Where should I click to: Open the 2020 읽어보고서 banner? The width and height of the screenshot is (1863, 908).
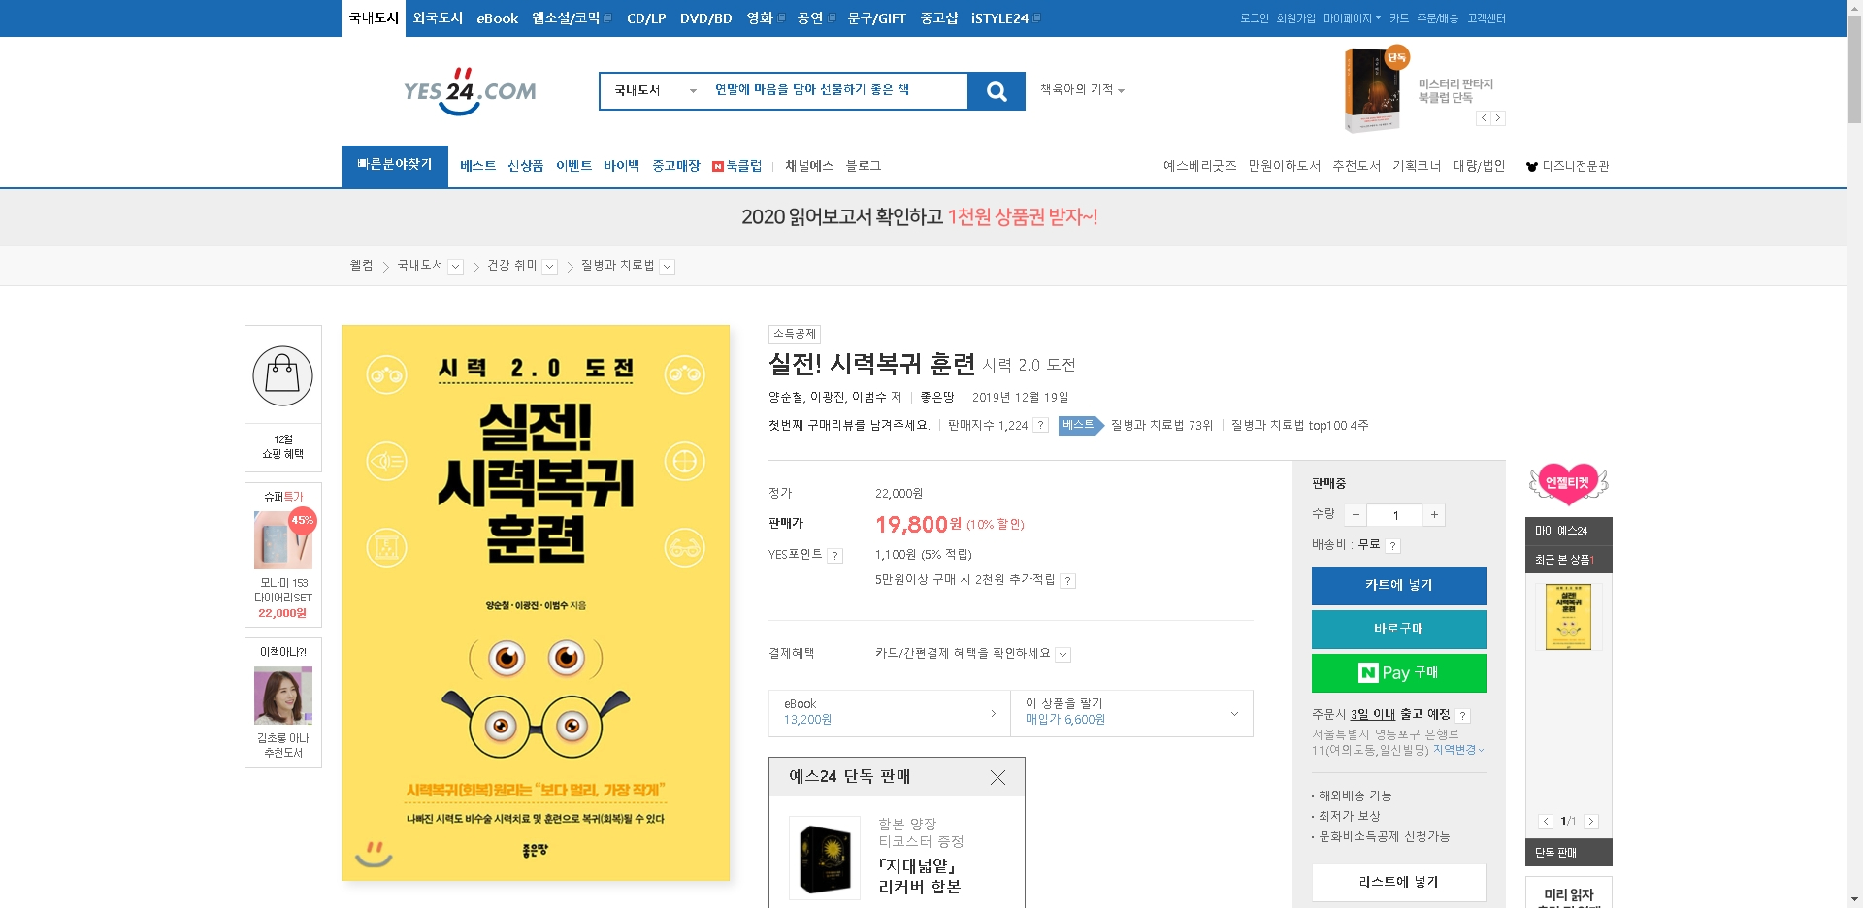point(919,217)
